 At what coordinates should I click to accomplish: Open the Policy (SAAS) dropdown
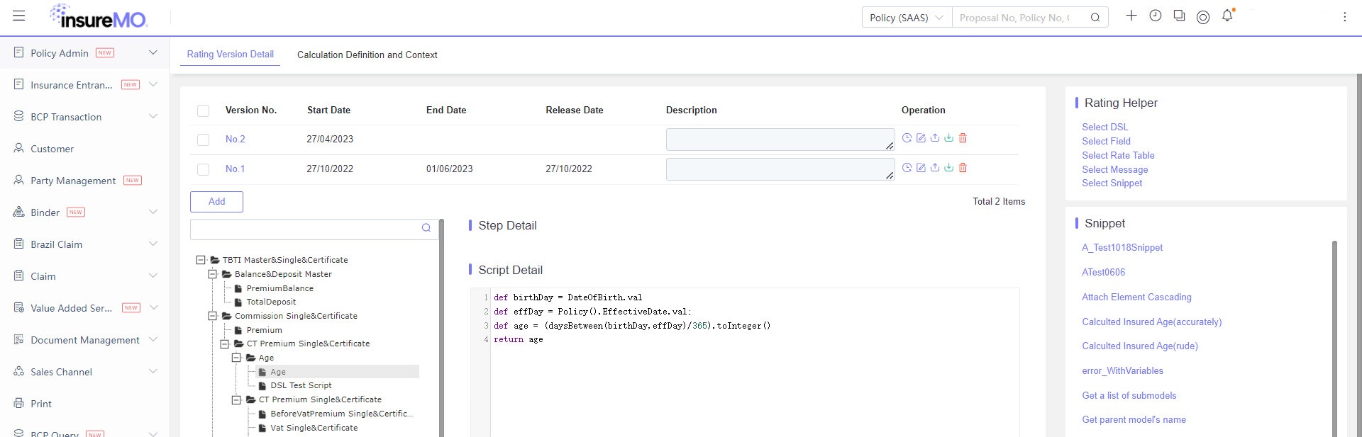(907, 18)
